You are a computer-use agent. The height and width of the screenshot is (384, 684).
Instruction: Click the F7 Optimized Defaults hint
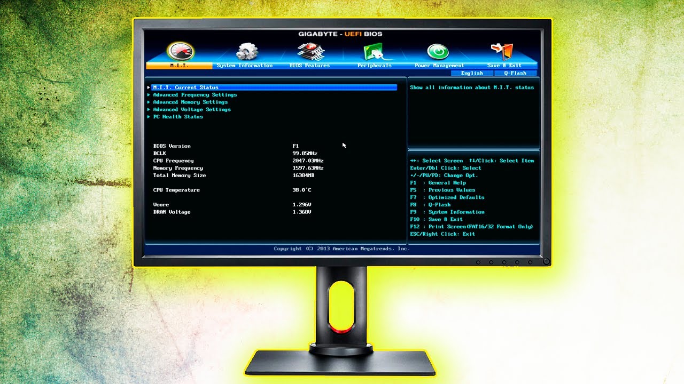[x=447, y=197]
